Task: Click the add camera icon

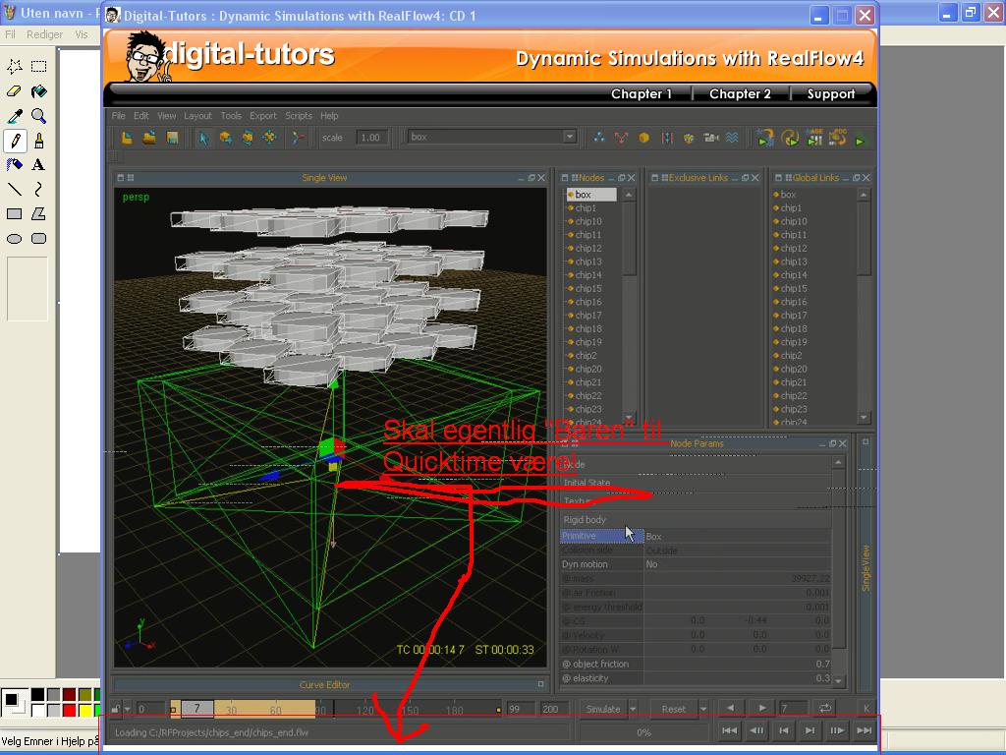Action: coord(711,138)
